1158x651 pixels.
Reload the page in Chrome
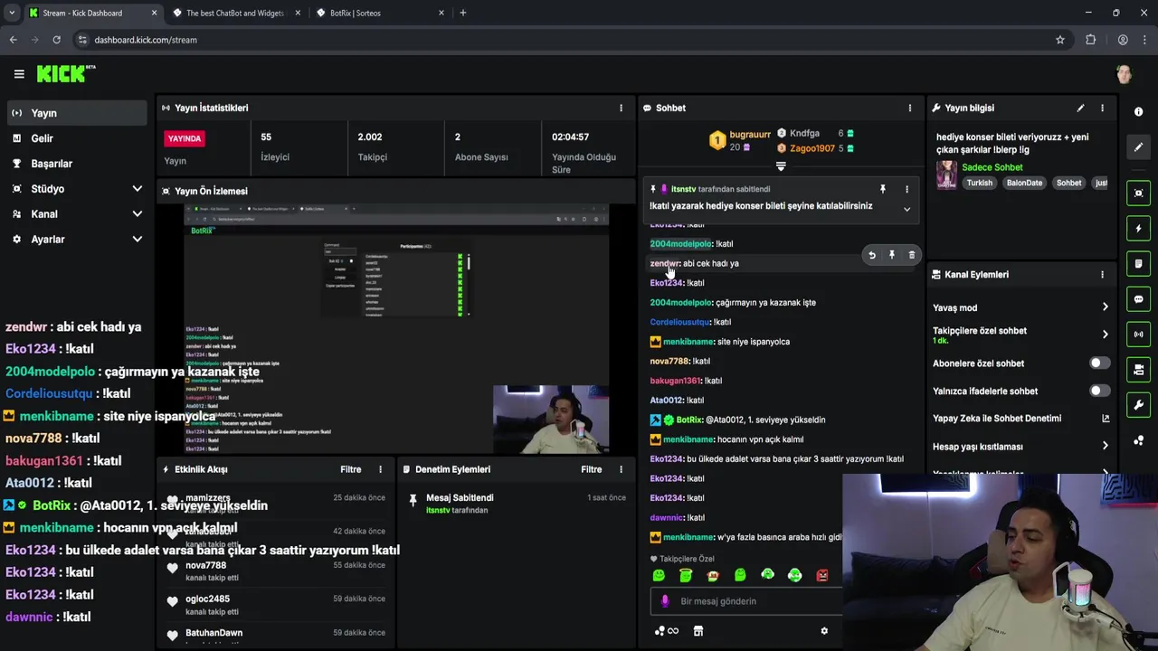[56, 40]
